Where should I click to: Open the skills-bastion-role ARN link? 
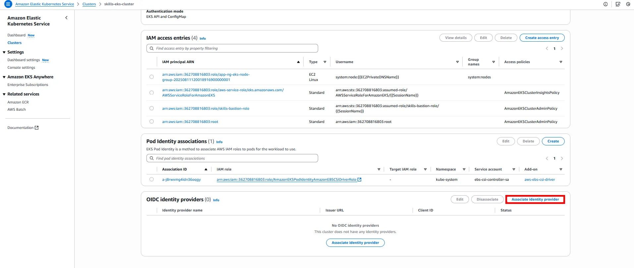[x=205, y=108]
